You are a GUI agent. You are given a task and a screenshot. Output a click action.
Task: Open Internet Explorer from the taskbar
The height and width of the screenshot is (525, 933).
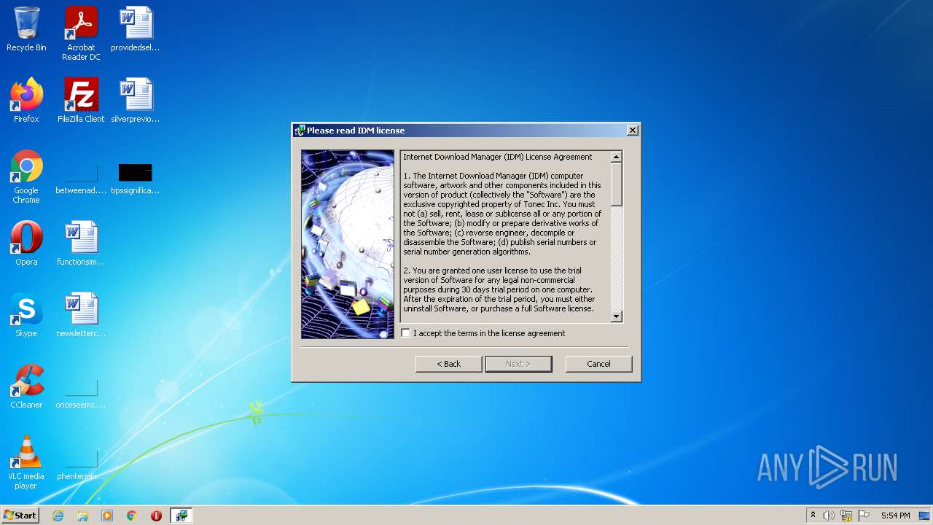click(58, 516)
